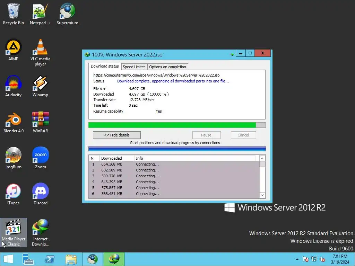This screenshot has height=266, width=355.
Task: Click the Cancel button
Action: pyautogui.click(x=243, y=135)
